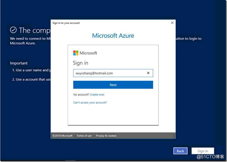The height and width of the screenshot is (162, 227).
Task: Open Can't access your account? link
Action: click(x=90, y=103)
